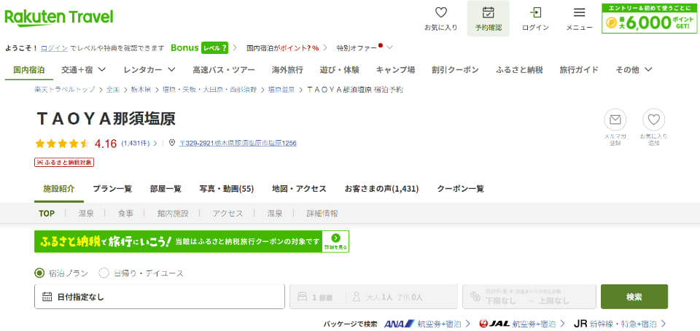
Task: Open the メニュー hamburger icon
Action: click(x=579, y=13)
